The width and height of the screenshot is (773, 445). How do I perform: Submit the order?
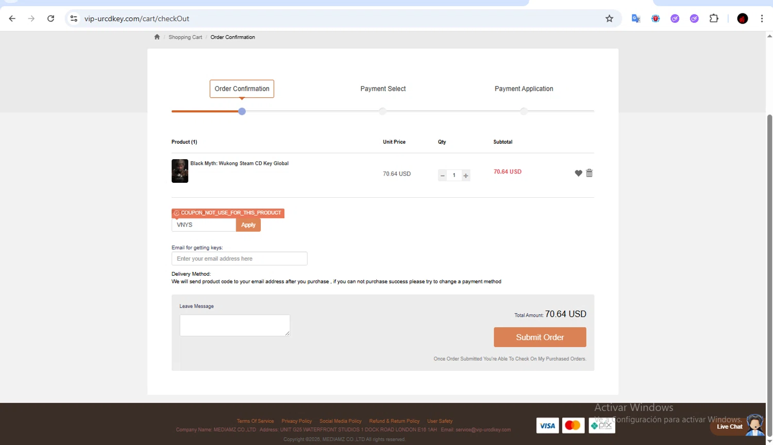click(x=540, y=337)
